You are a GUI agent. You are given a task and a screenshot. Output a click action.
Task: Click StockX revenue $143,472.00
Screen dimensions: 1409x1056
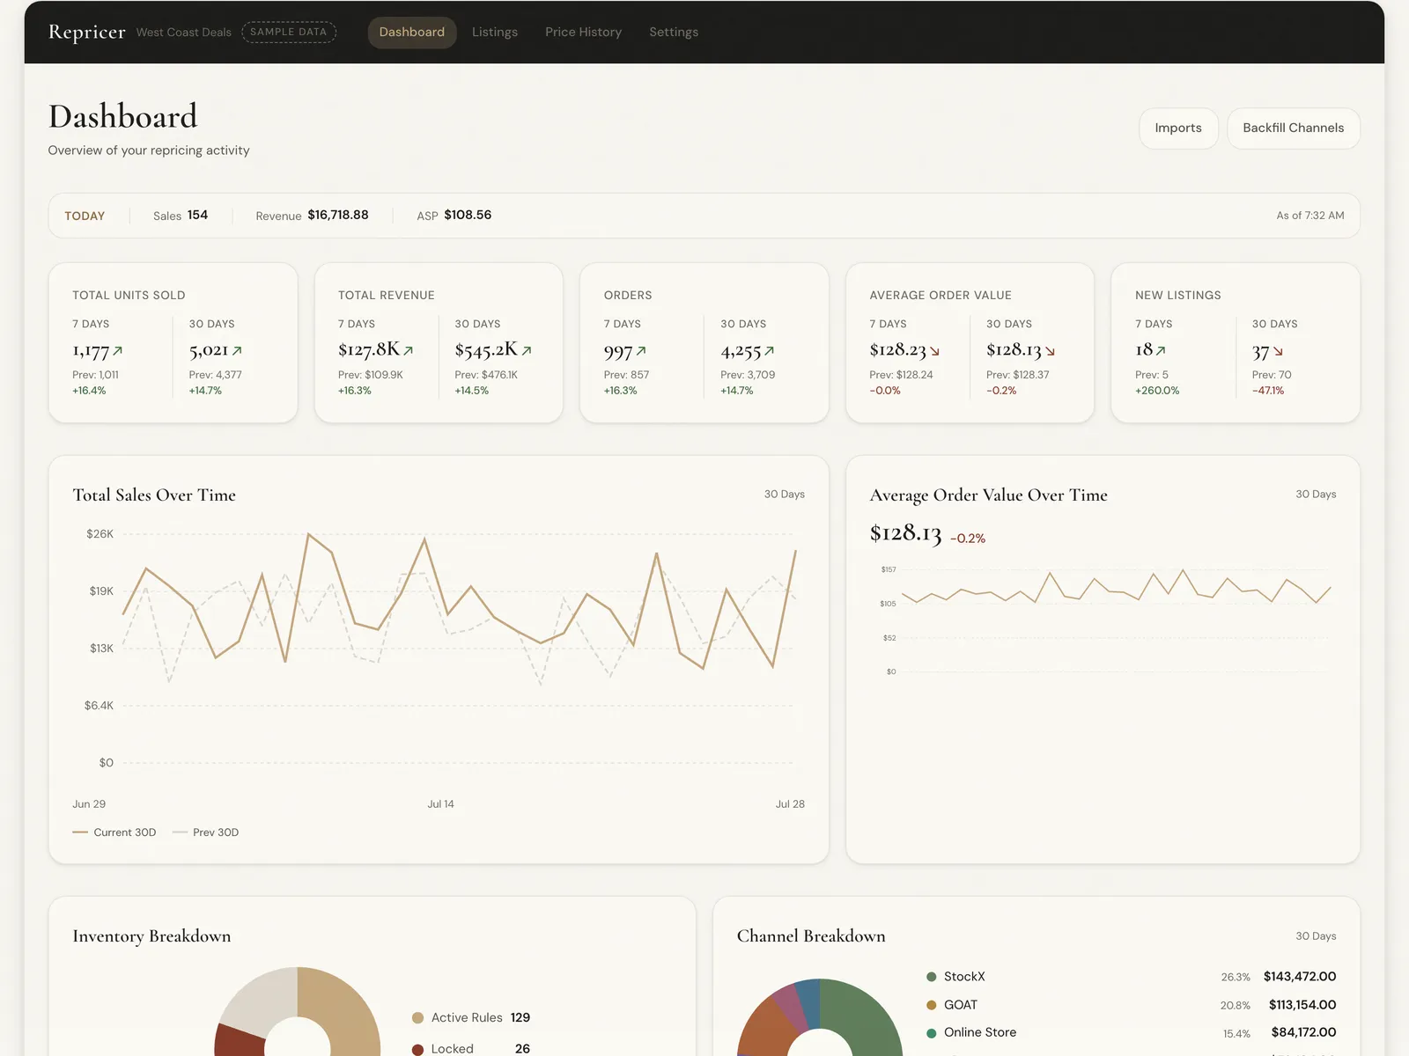point(1300,977)
